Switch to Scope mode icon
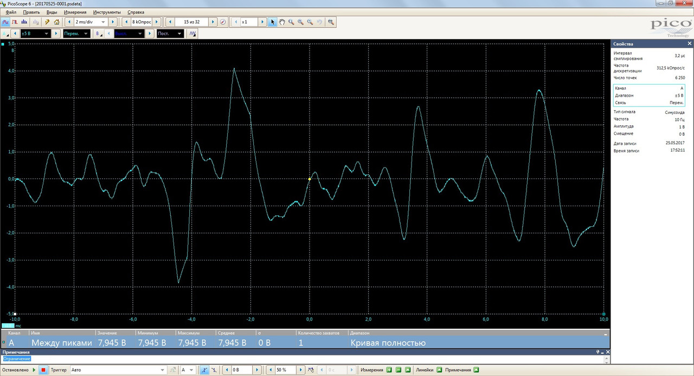Screen dimensions: 694x376 [x=5, y=22]
